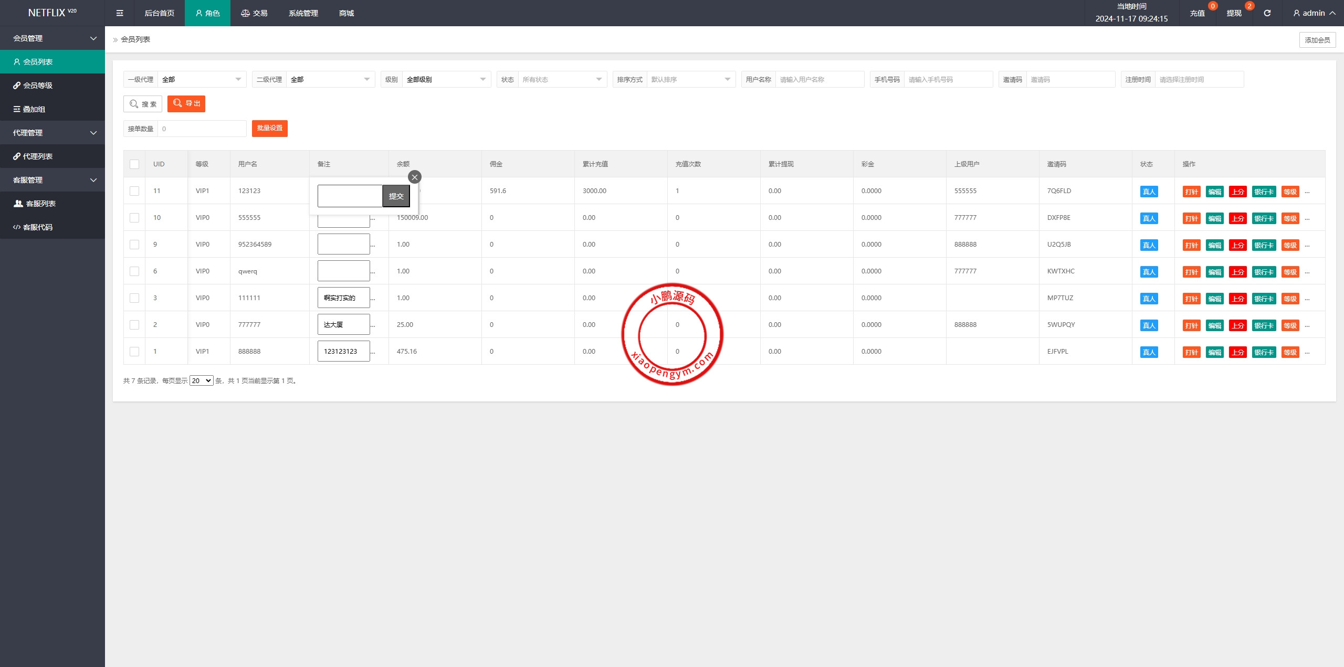The width and height of the screenshot is (1344, 667).
Task: Open 客服列表 sidebar entry
Action: (x=40, y=204)
